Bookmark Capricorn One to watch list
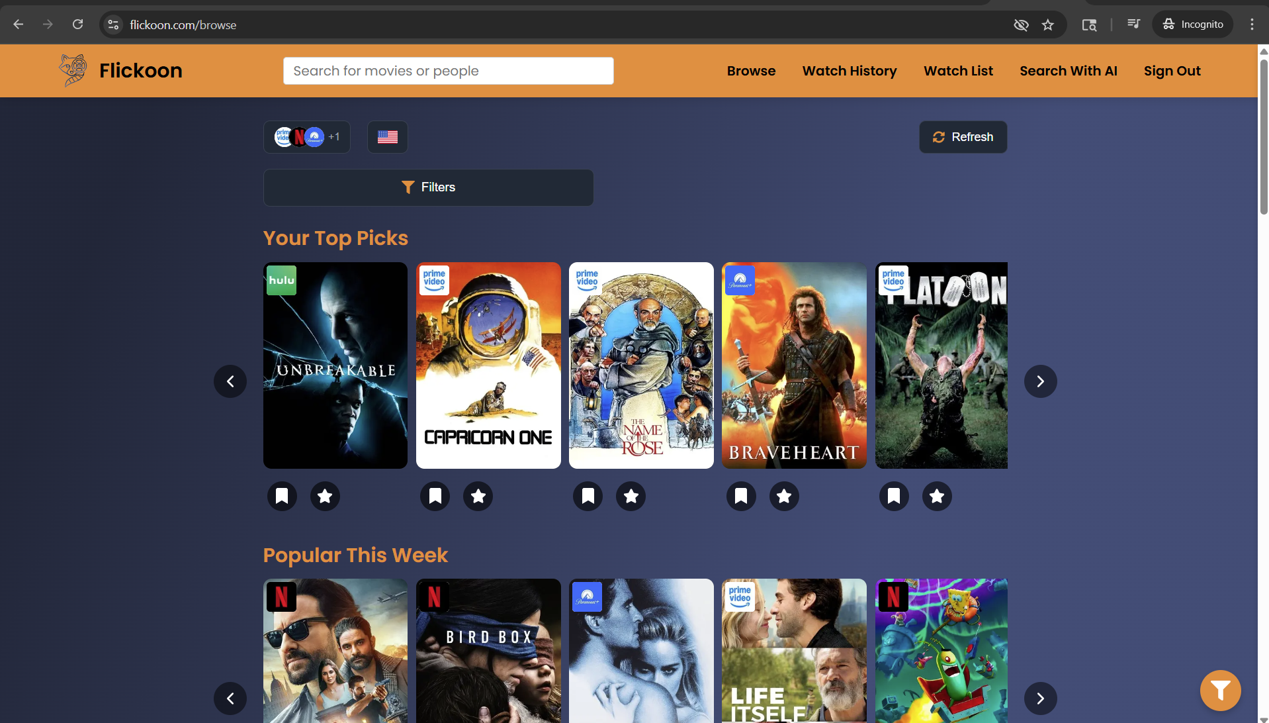Viewport: 1269px width, 723px height. [x=435, y=496]
